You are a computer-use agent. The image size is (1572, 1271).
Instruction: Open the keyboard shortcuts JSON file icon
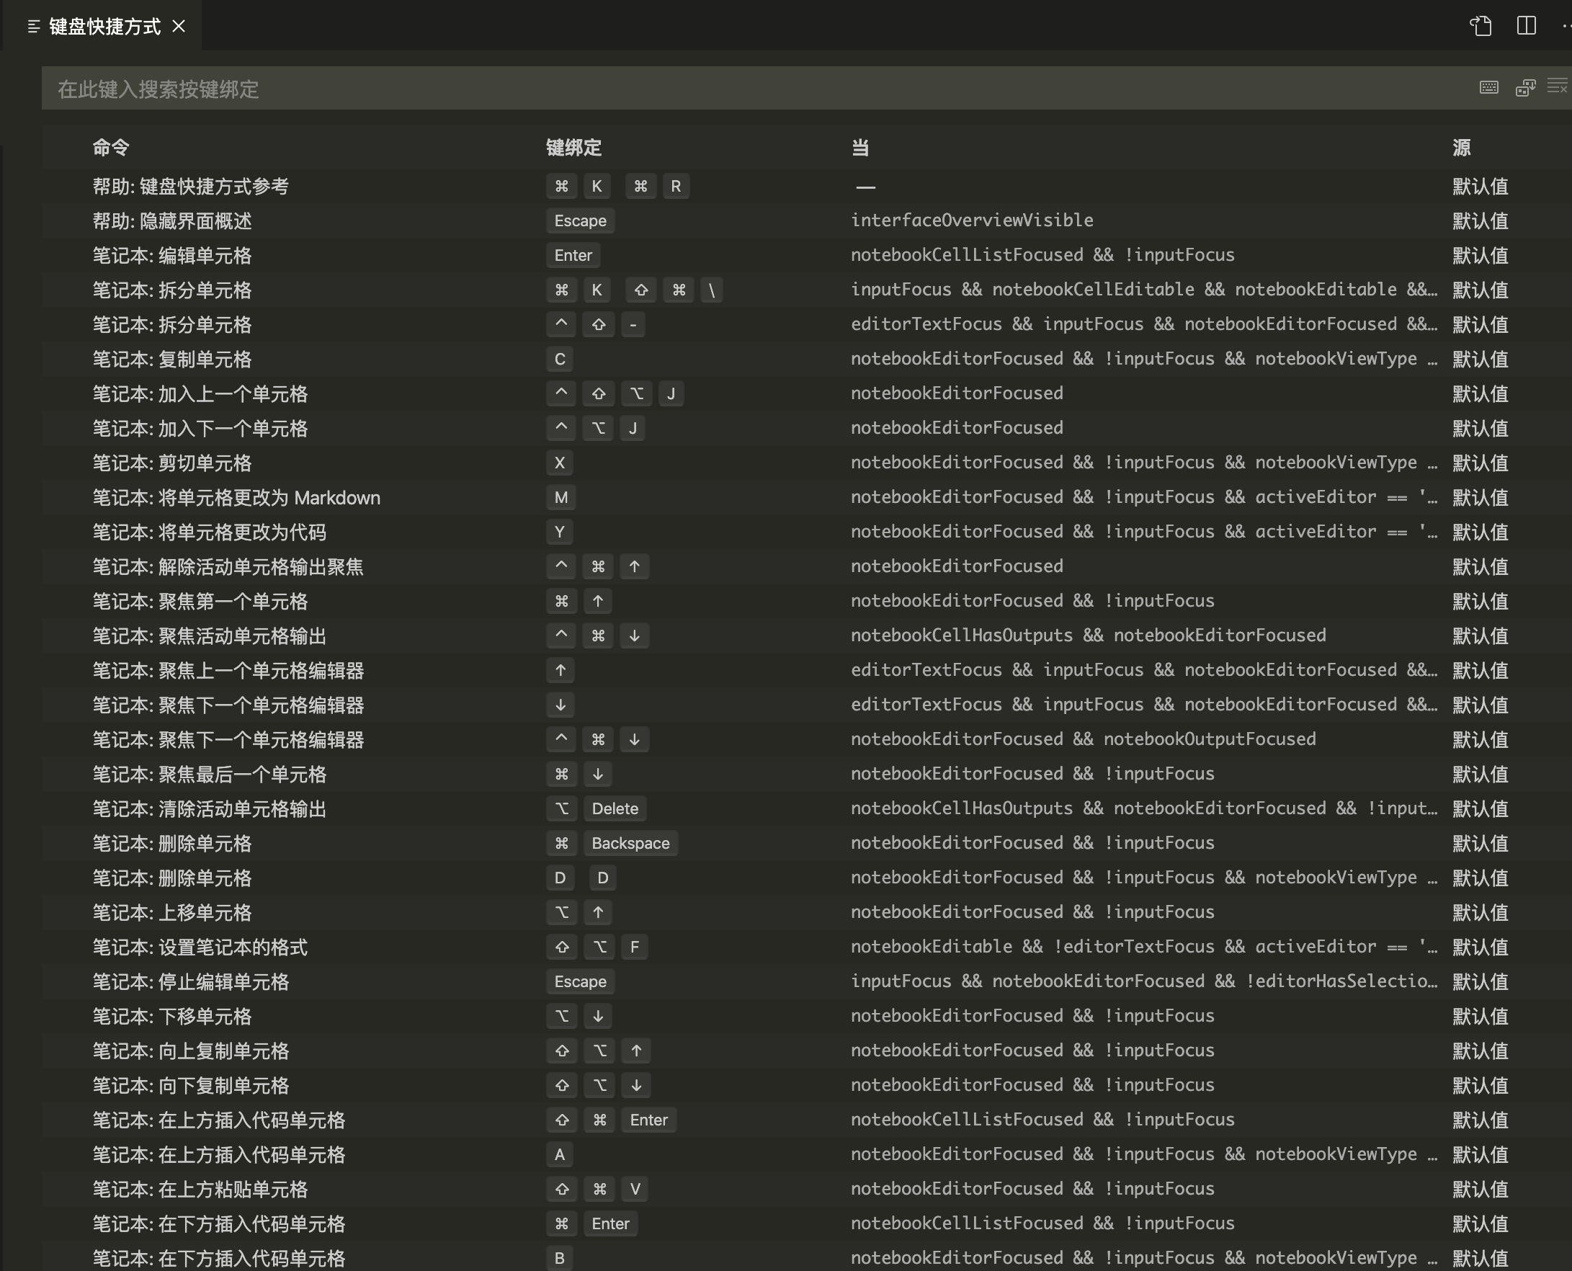(1480, 27)
